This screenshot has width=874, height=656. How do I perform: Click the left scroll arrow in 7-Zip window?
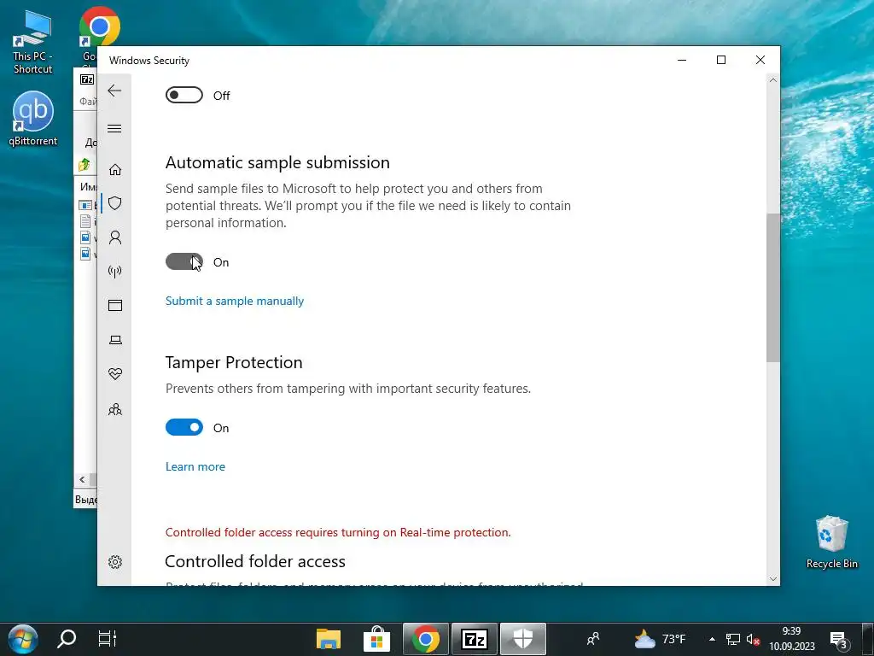[83, 480]
